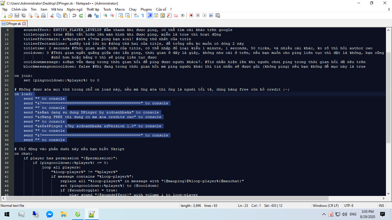Viewport: 392px width, 220px height.
Task: Save the recorded macro toolbar icon
Action: coord(218,15)
